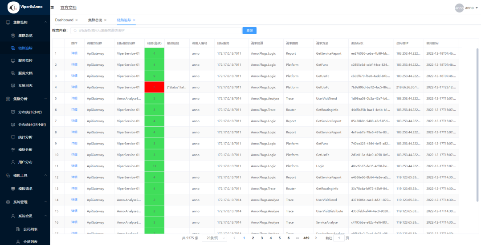The width and height of the screenshot is (481, 245).
Task: Click the table's vertical scrollbar
Action: point(477,125)
